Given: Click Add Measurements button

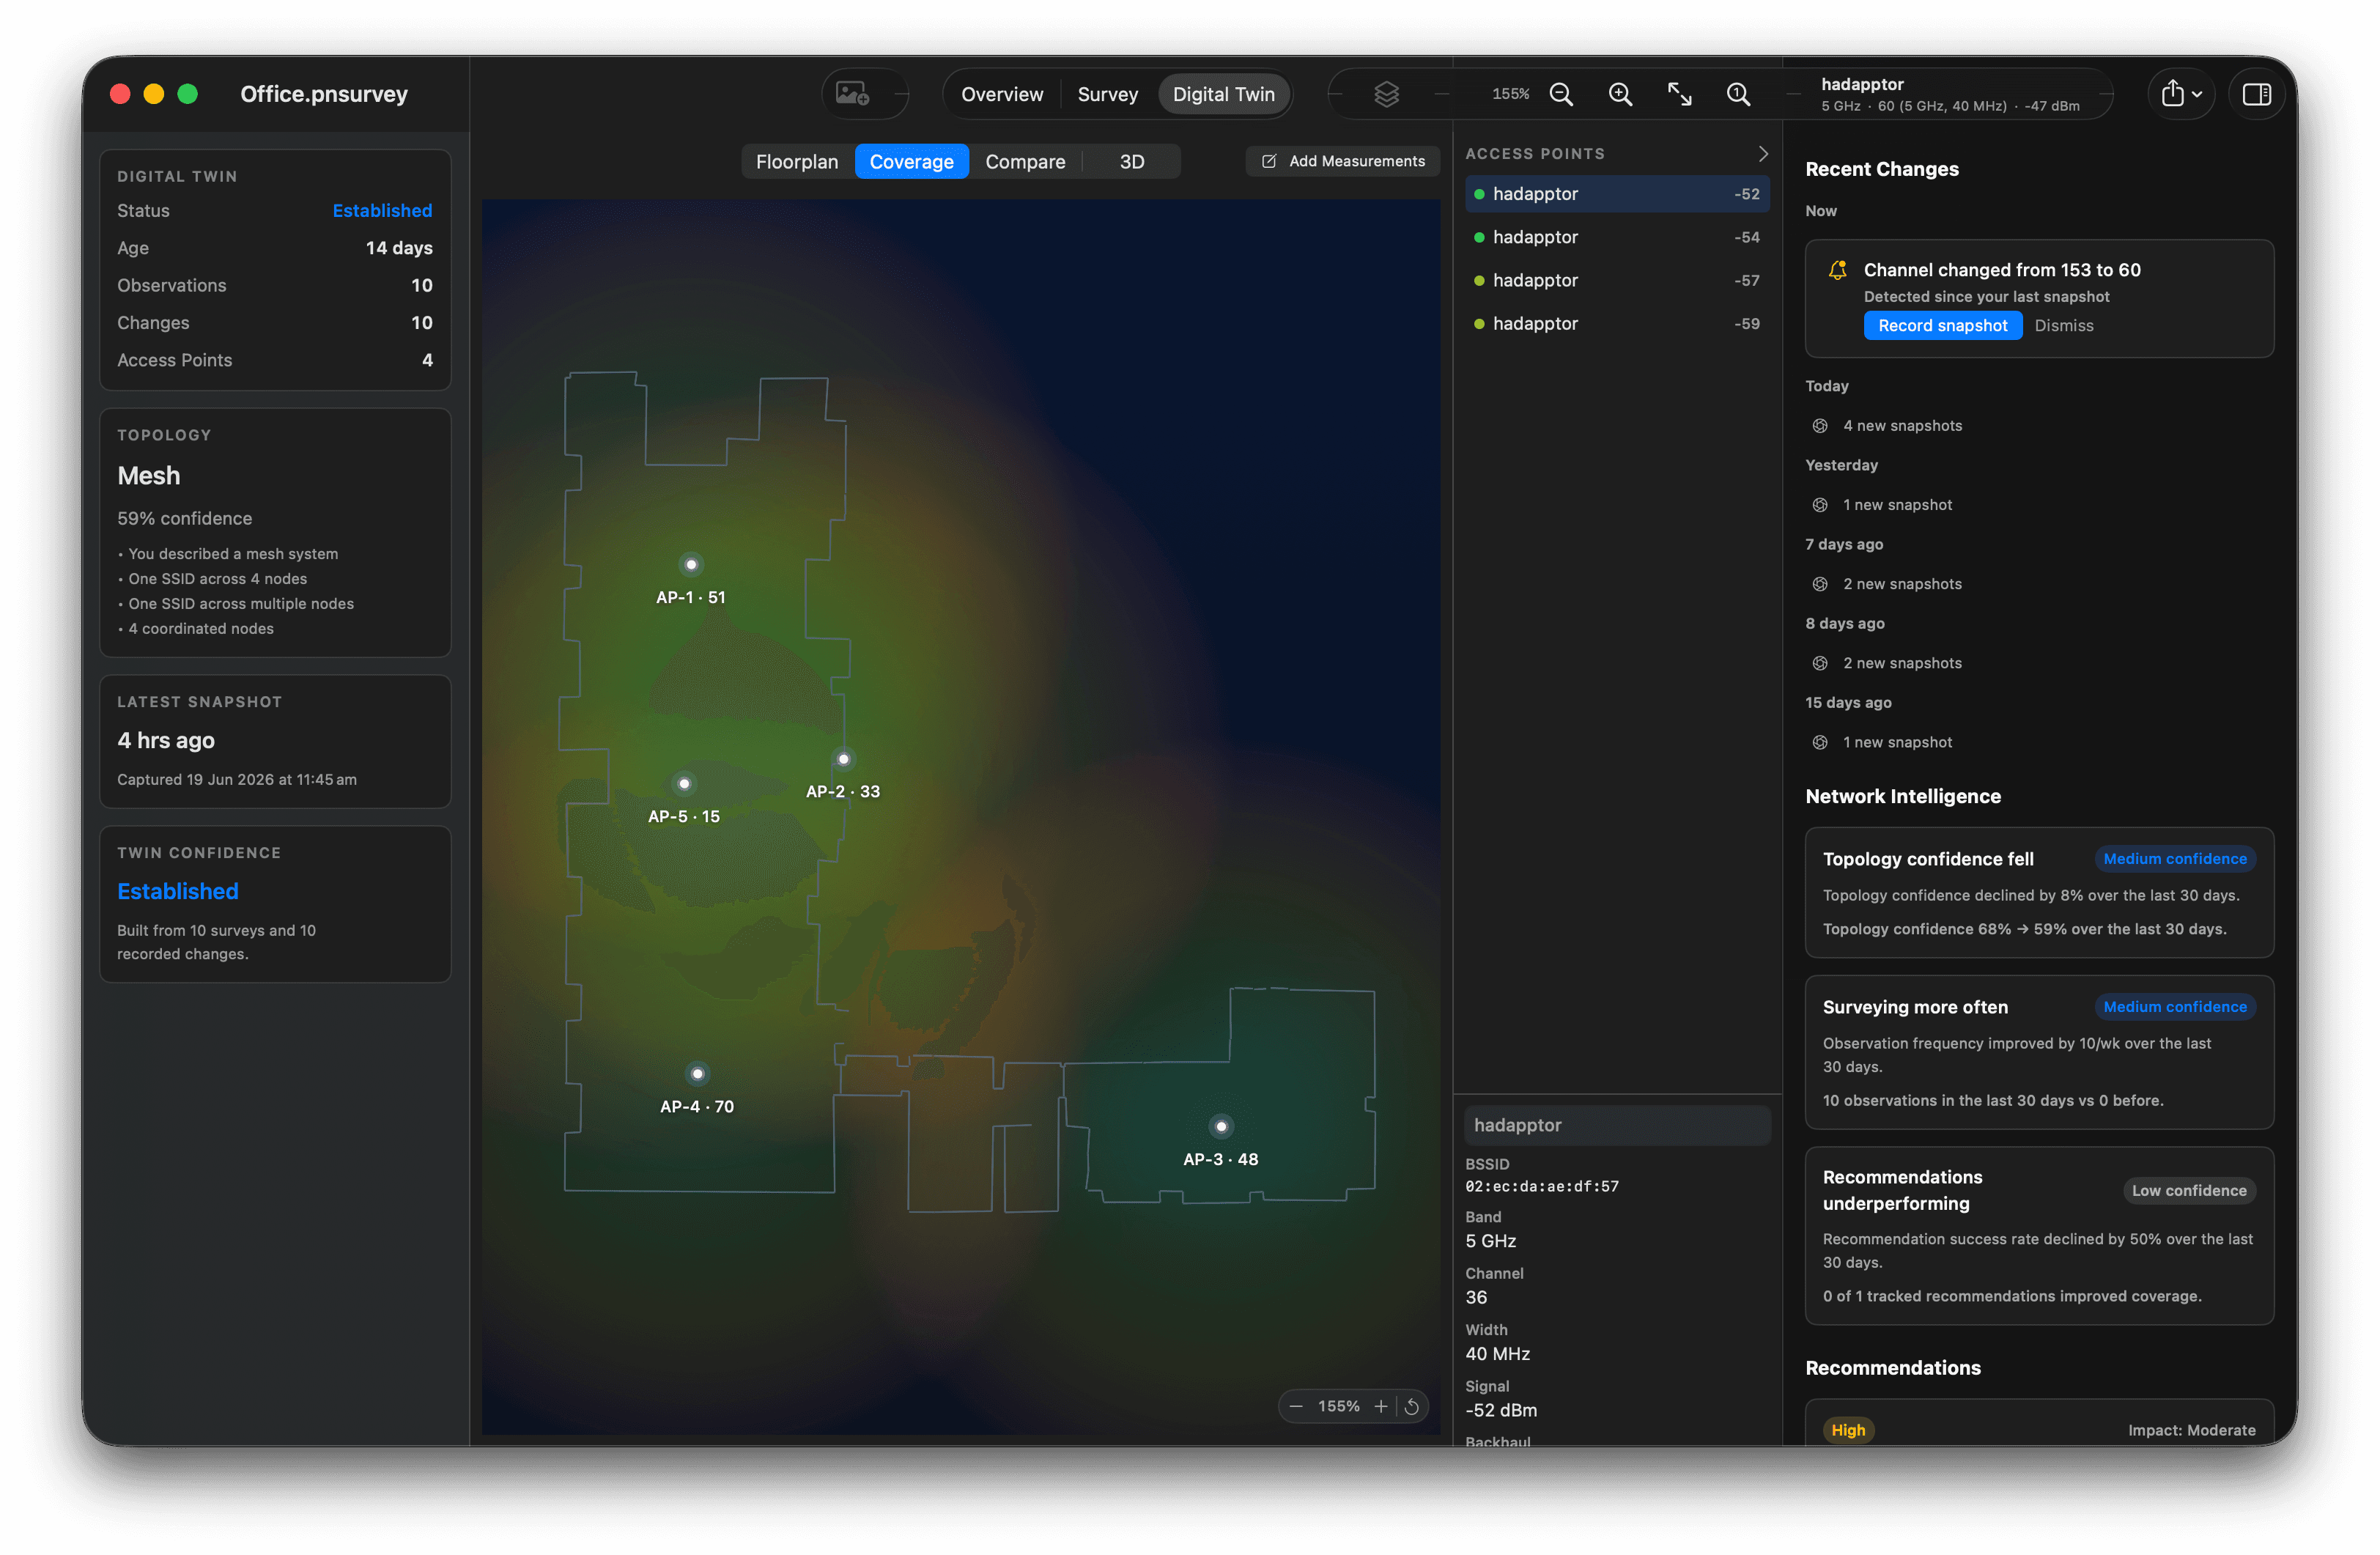Looking at the screenshot, I should (1342, 161).
